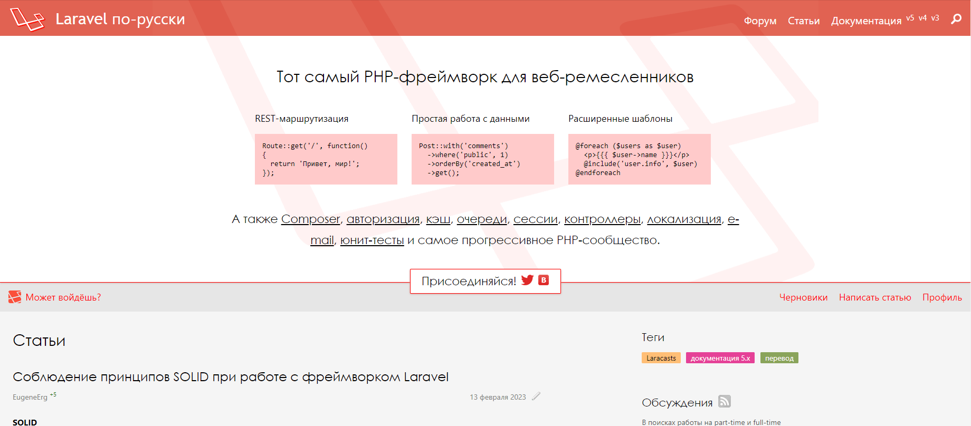Click Написать статью link
The width and height of the screenshot is (971, 426).
874,297
